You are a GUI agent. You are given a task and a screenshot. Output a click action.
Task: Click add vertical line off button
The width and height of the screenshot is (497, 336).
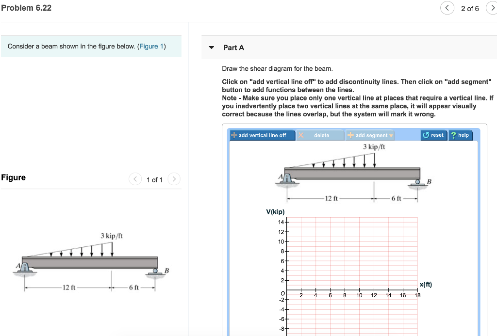coord(263,135)
